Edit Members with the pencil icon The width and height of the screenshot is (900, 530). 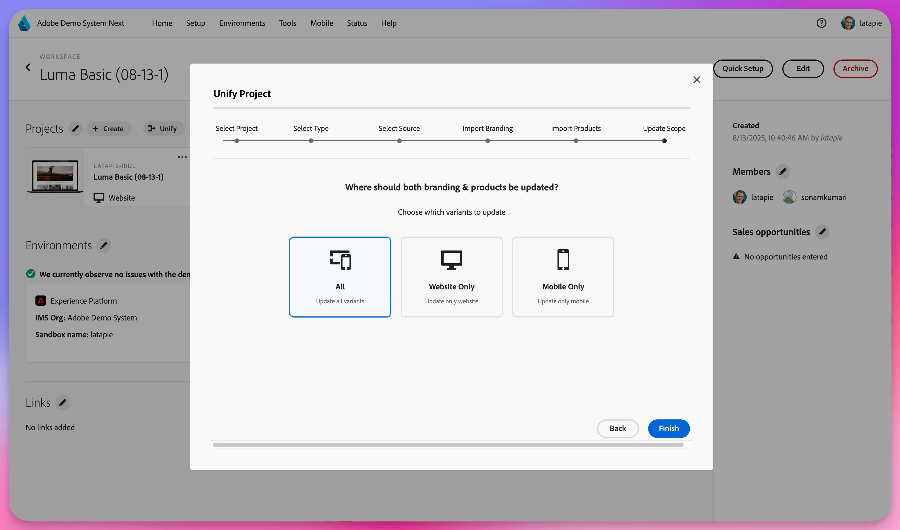point(782,172)
